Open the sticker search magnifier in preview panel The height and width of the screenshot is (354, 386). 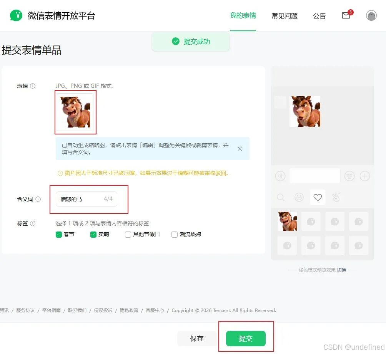click(x=280, y=197)
